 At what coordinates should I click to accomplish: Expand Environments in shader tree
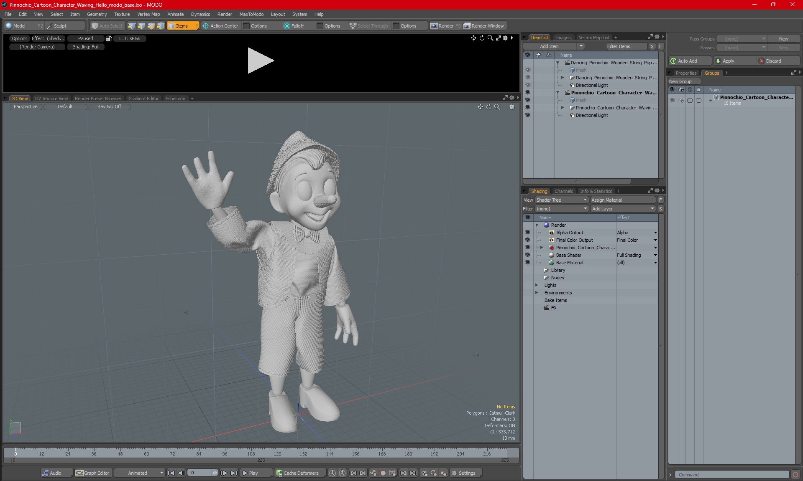coord(537,293)
